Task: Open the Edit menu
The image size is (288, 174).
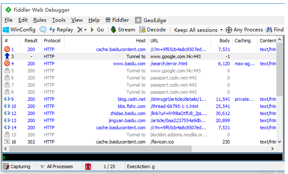Action: point(23,20)
